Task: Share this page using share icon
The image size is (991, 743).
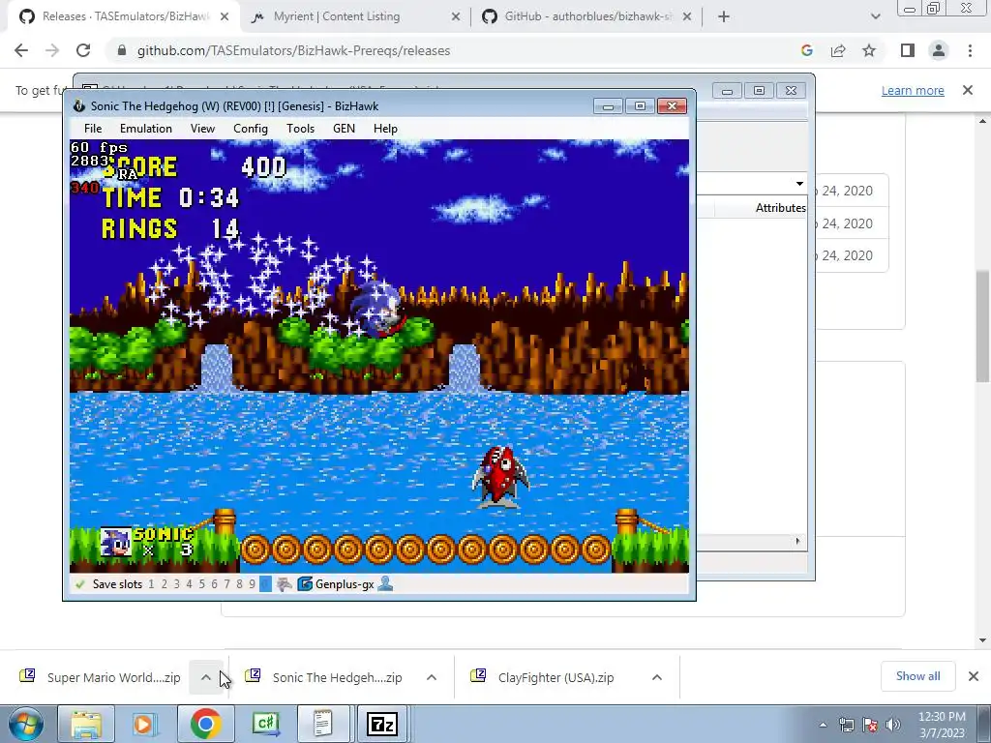Action: [838, 50]
